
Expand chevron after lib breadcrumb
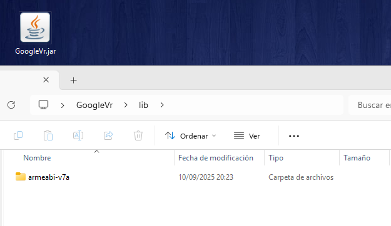[162, 105]
